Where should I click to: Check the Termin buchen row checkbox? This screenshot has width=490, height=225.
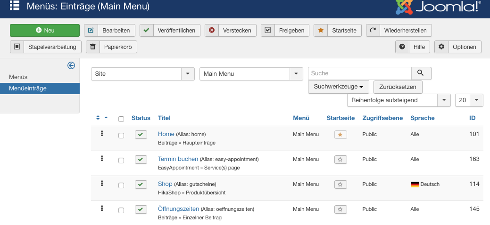tap(121, 161)
